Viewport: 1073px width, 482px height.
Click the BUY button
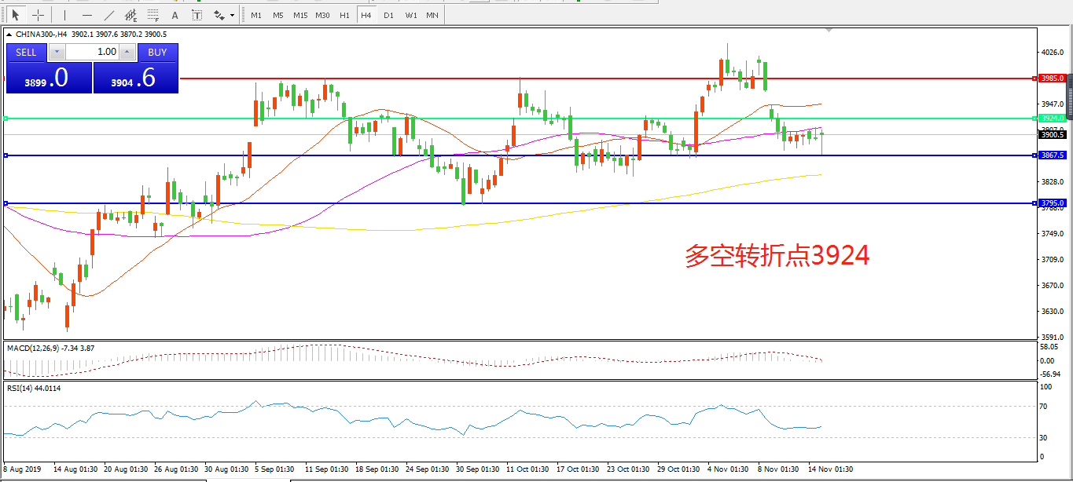(x=157, y=52)
